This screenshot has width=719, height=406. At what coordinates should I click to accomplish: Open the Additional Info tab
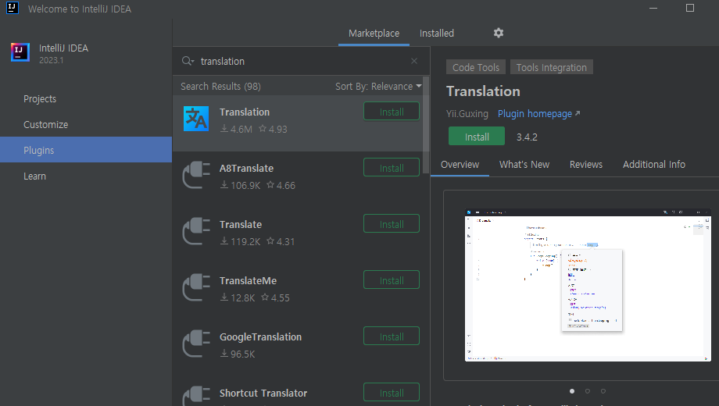coord(654,165)
